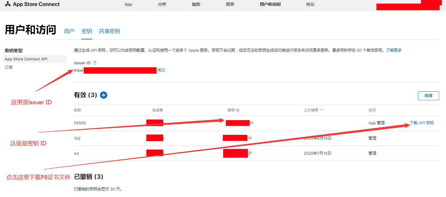The height and width of the screenshot is (197, 446).
Task: Select the key named 102
Action: pos(77,138)
